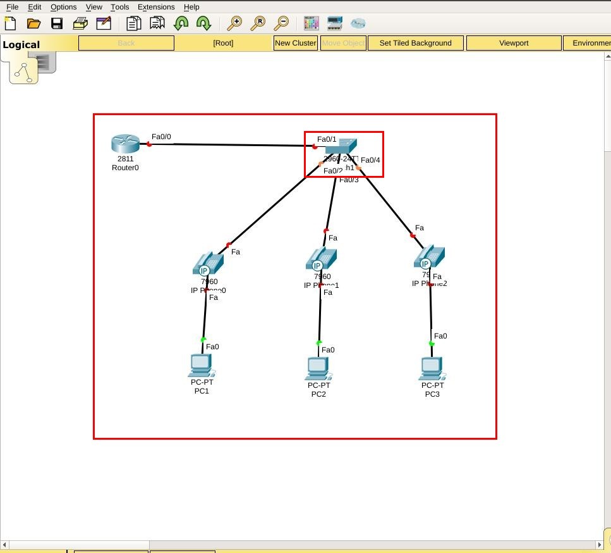Open the Viewport panel
Image resolution: width=611 pixels, height=553 pixels.
513,43
